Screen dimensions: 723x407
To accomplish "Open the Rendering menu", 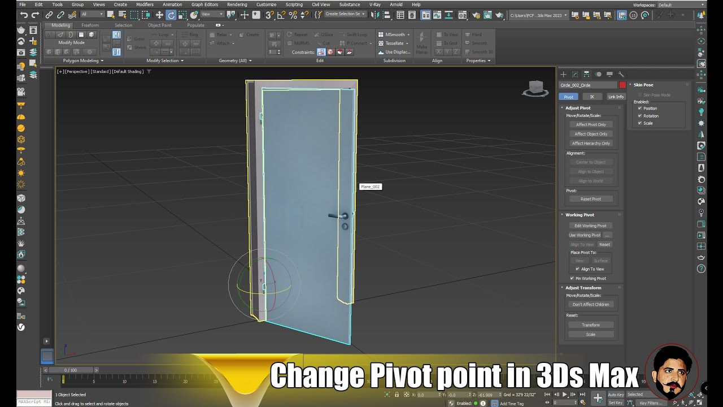I will 237,5.
